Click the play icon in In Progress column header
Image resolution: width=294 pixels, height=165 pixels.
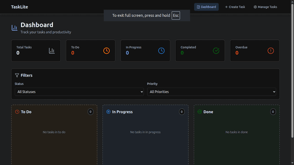click(108, 112)
